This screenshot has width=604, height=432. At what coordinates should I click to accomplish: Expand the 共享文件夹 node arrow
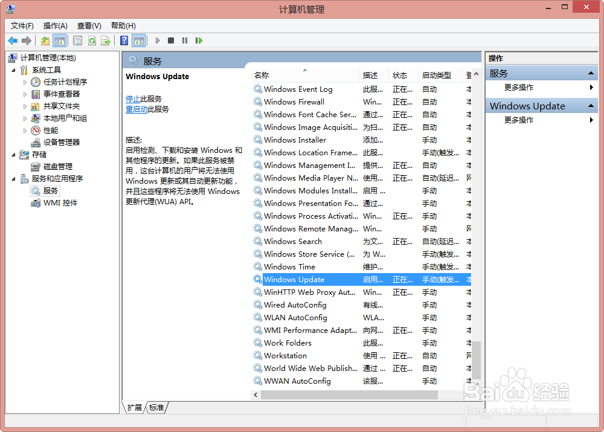(25, 106)
